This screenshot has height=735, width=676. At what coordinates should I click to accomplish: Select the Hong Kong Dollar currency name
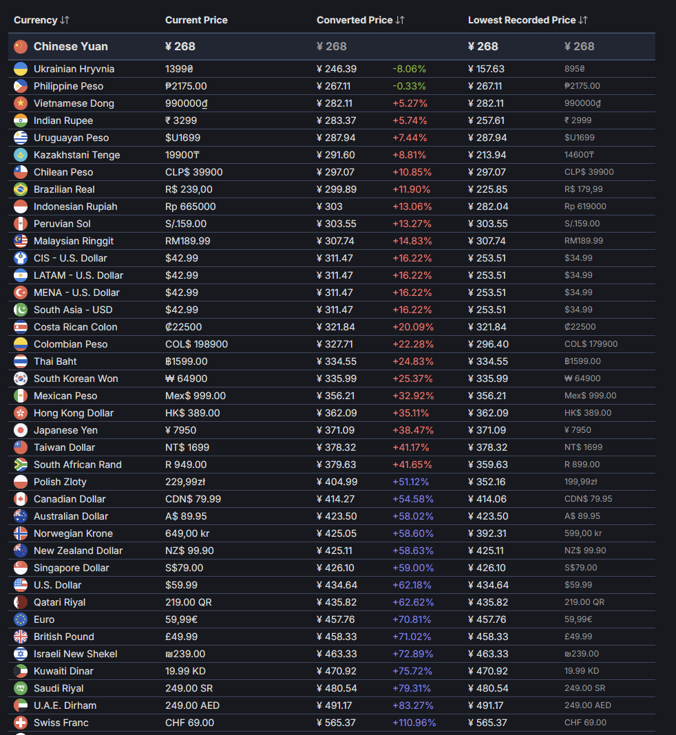click(74, 413)
